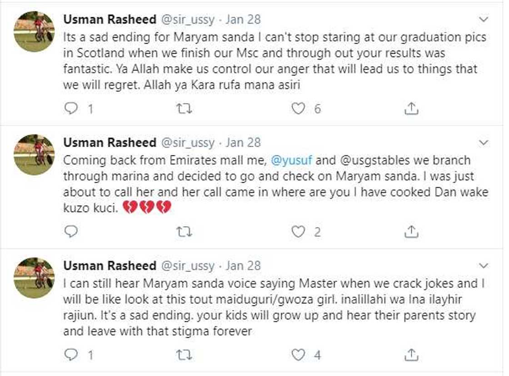Click Usman Rasheed's name on the top tweet

pos(108,19)
